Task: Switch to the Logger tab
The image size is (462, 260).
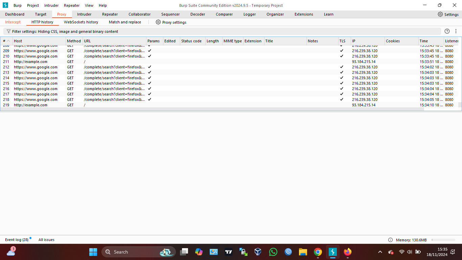Action: (x=250, y=14)
